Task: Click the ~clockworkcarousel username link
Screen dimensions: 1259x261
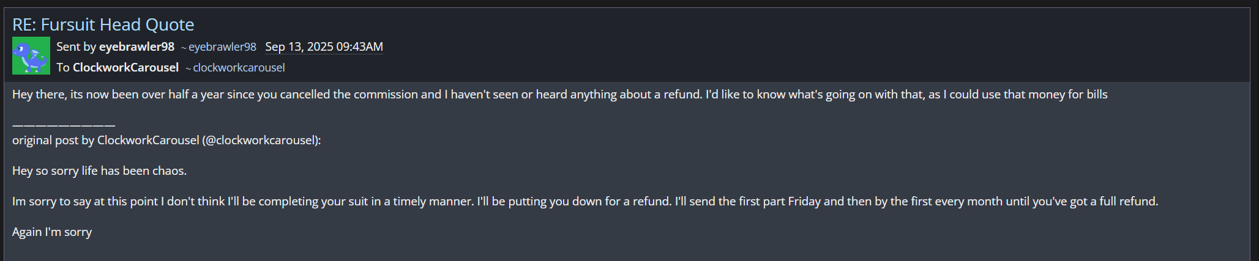Action: (x=238, y=68)
